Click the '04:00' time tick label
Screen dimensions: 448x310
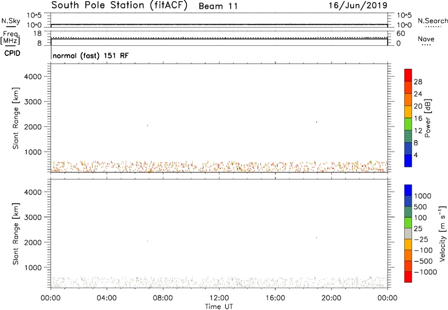click(x=106, y=298)
